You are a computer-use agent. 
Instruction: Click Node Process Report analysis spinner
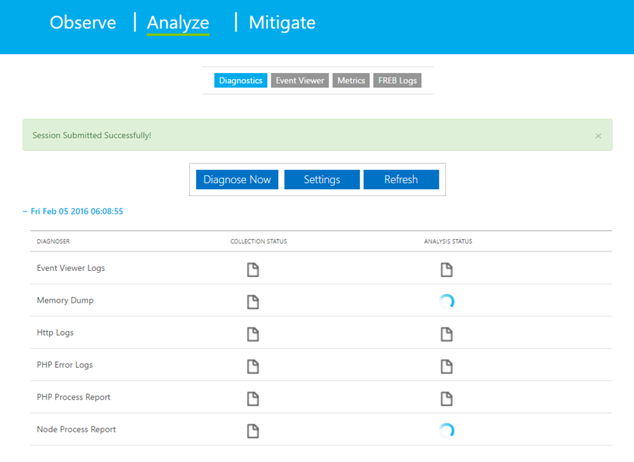click(446, 430)
